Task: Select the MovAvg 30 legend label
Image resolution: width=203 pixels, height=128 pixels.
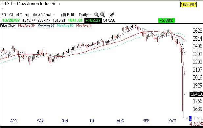Action: coord(26,26)
